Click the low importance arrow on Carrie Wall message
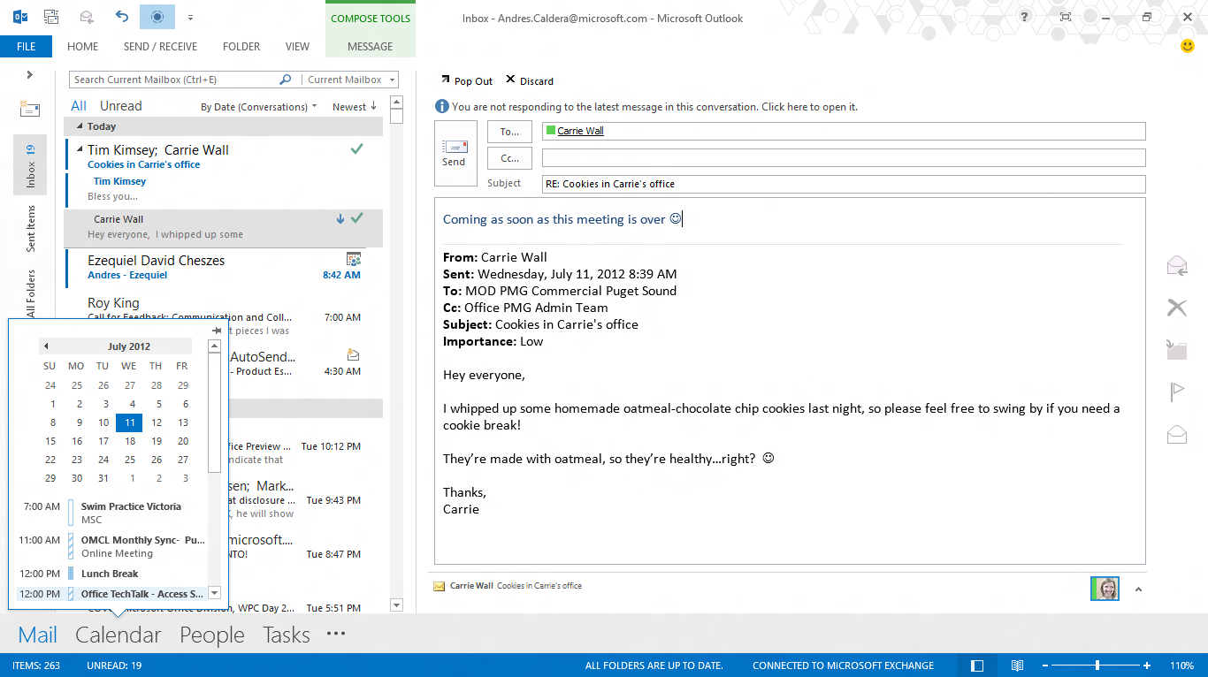This screenshot has height=677, width=1208. coord(340,218)
